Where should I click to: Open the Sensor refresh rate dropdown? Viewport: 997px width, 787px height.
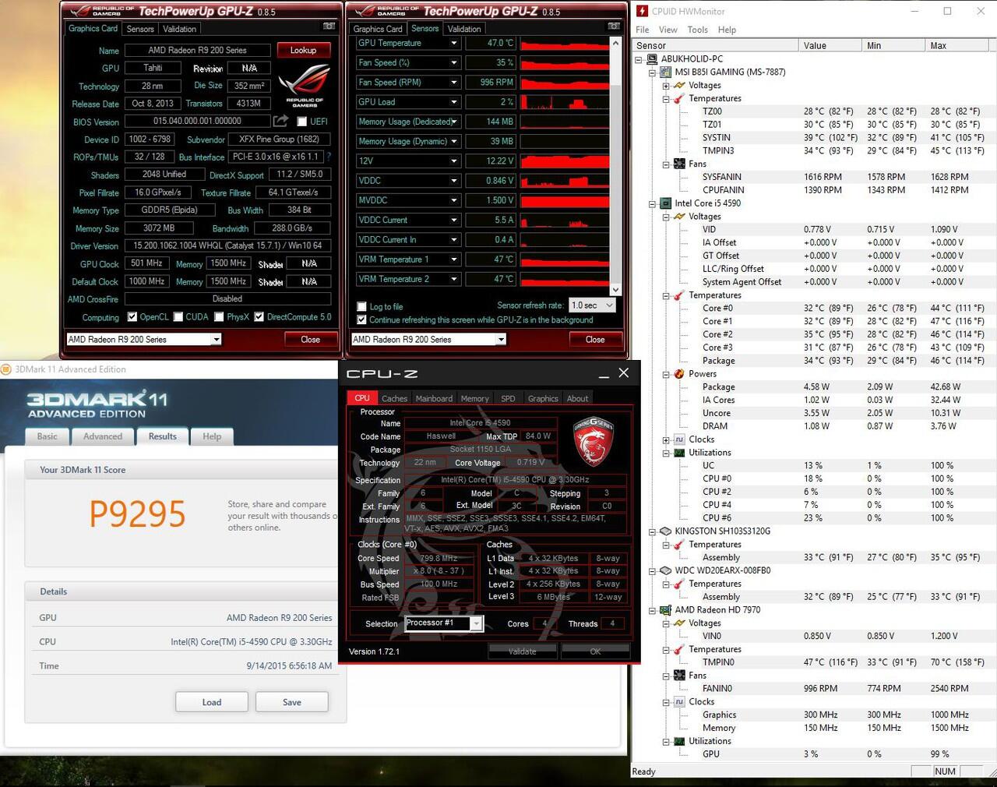pyautogui.click(x=592, y=305)
